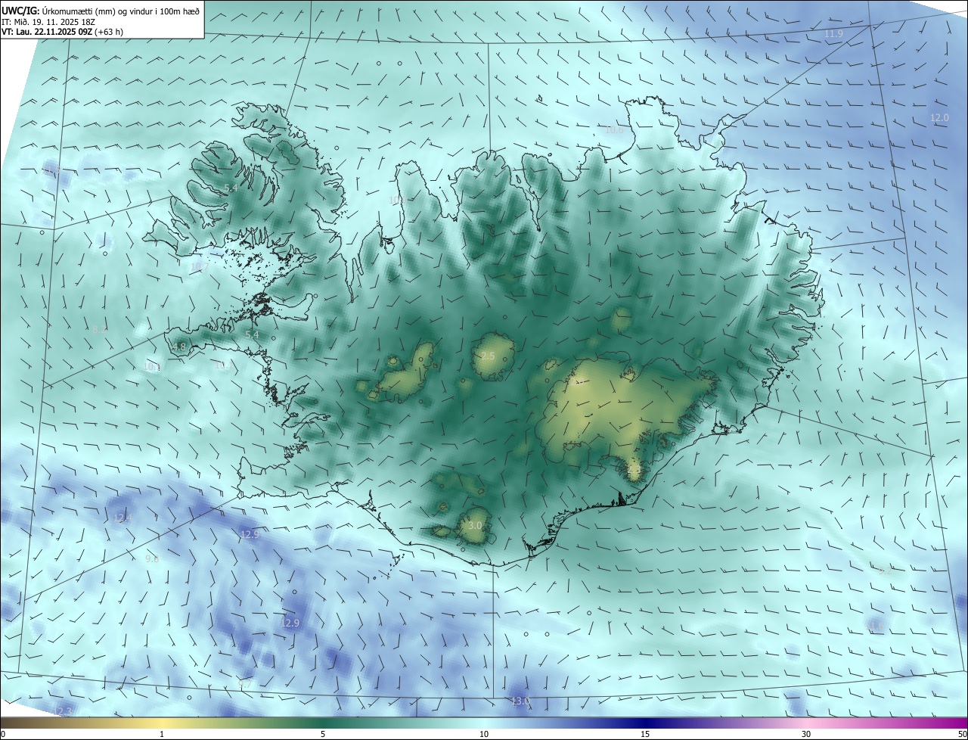Click the colour scale tick label 50
Image resolution: width=968 pixels, height=740 pixels.
962,734
